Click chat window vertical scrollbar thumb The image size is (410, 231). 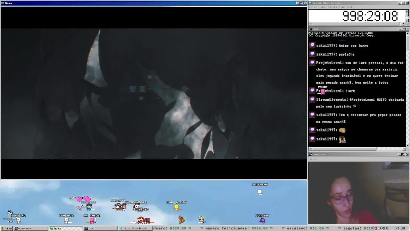pyautogui.click(x=407, y=43)
